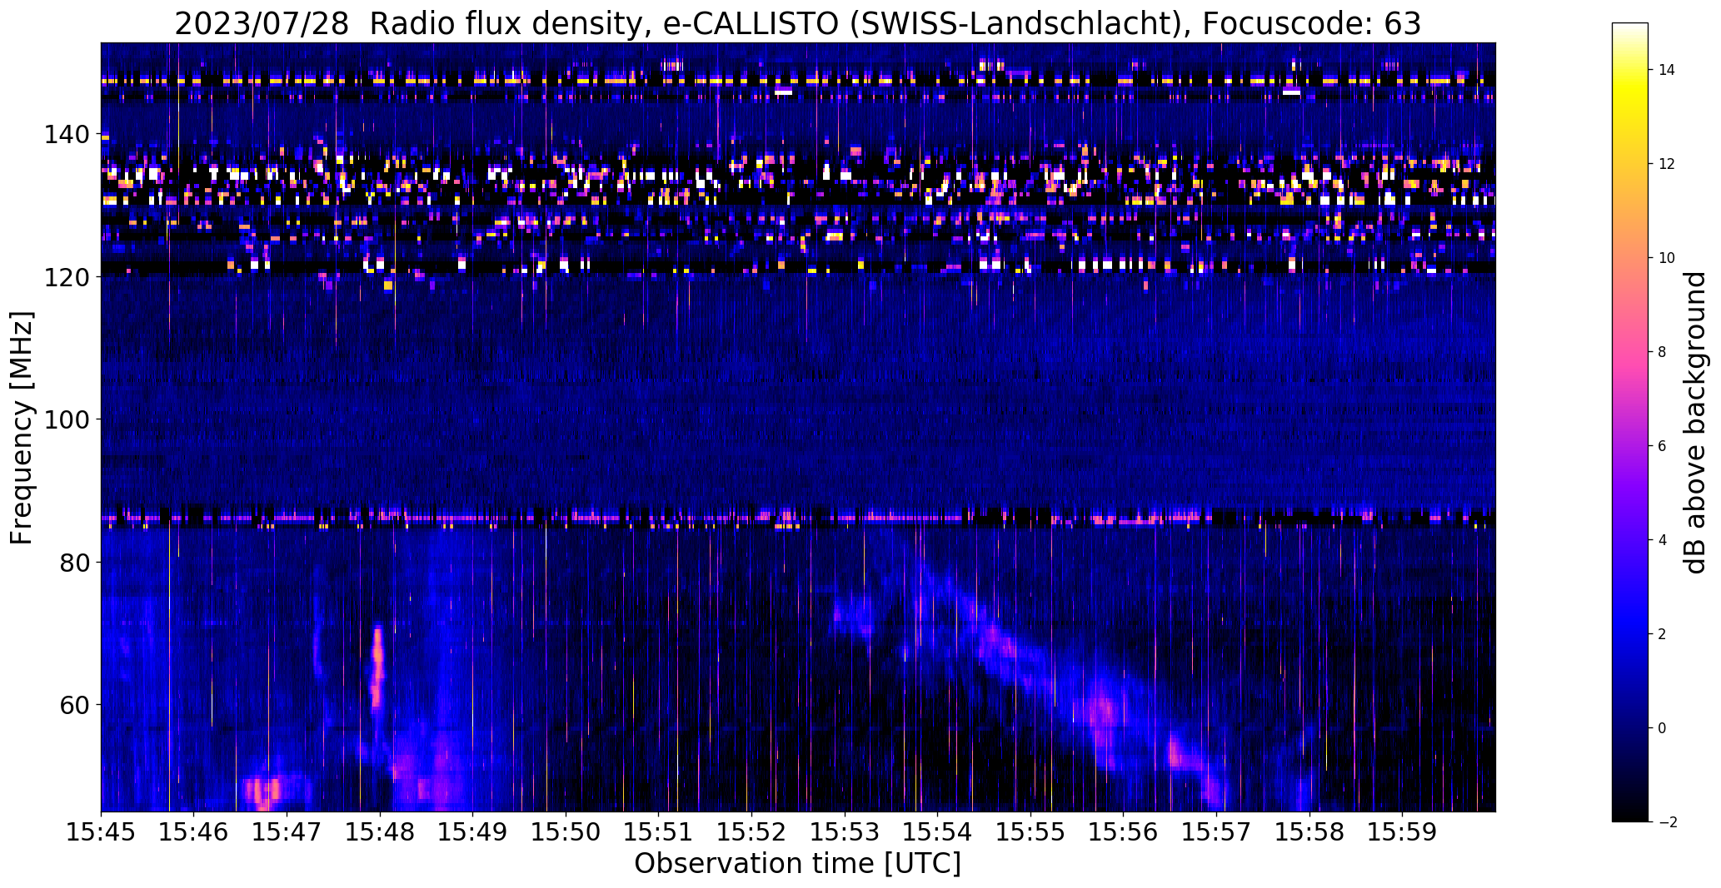Click the 140 frequency tick label
The height and width of the screenshot is (888, 1721).
(x=68, y=134)
